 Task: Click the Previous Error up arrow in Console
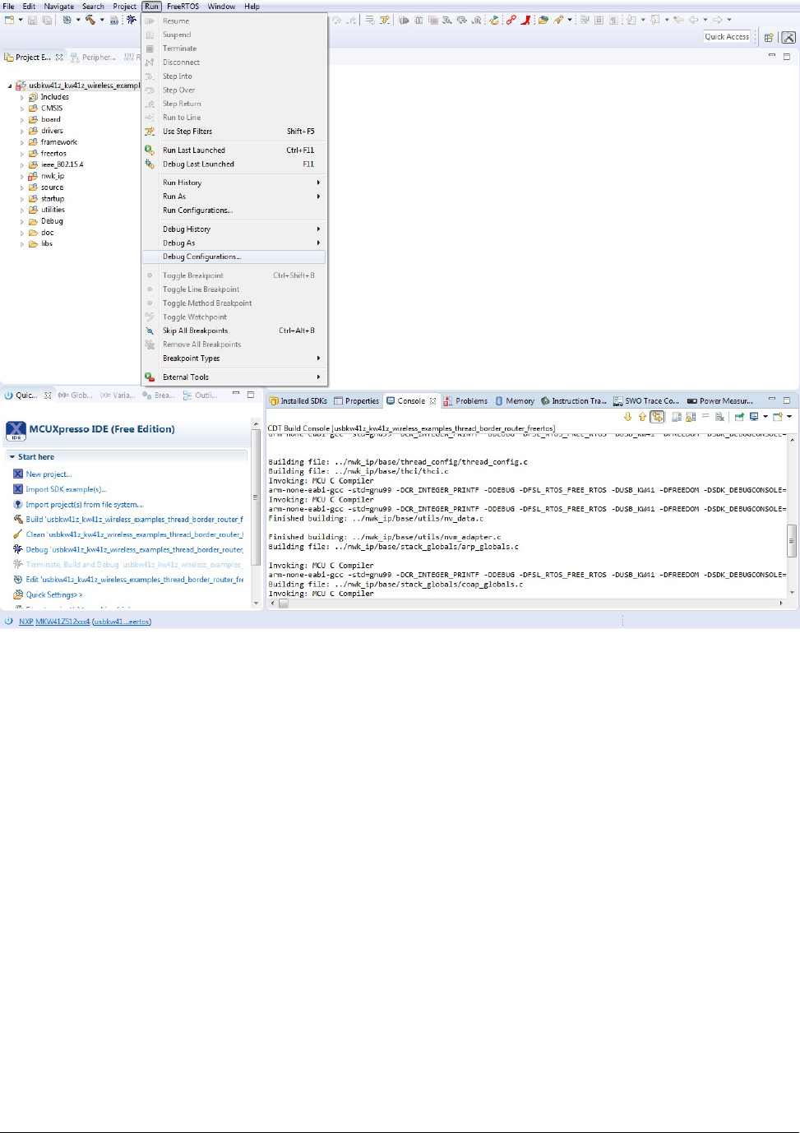tap(642, 417)
